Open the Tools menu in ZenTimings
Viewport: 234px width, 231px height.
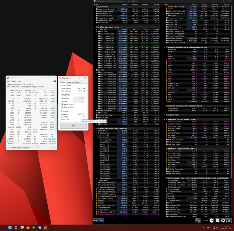pos(14,81)
